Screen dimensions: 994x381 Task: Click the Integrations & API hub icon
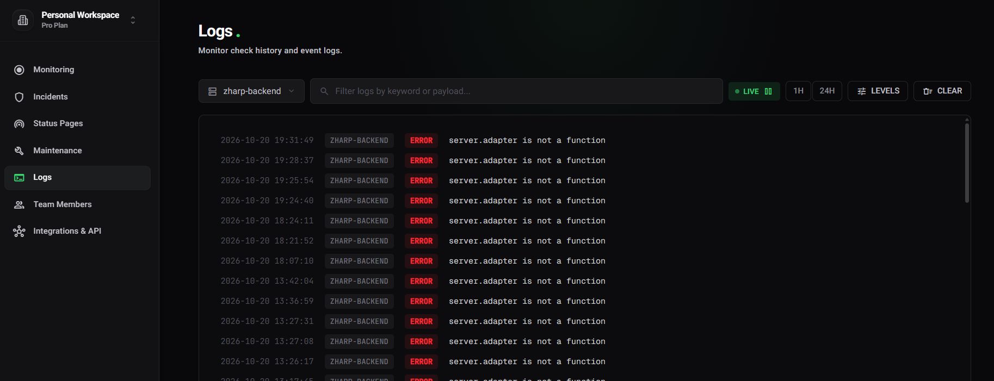(x=19, y=232)
